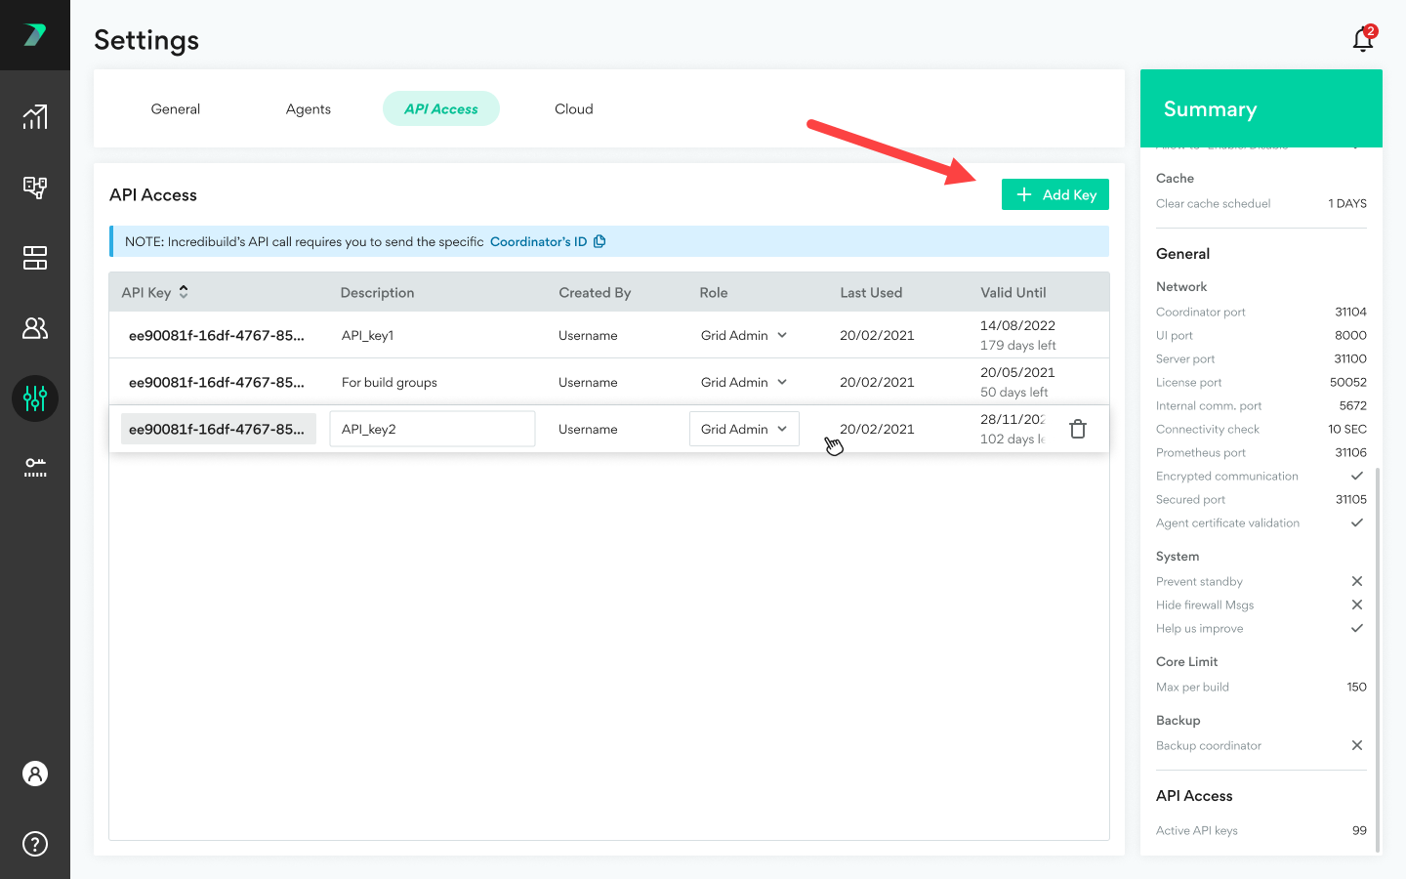
Task: Open the help question mark icon
Action: click(x=35, y=844)
